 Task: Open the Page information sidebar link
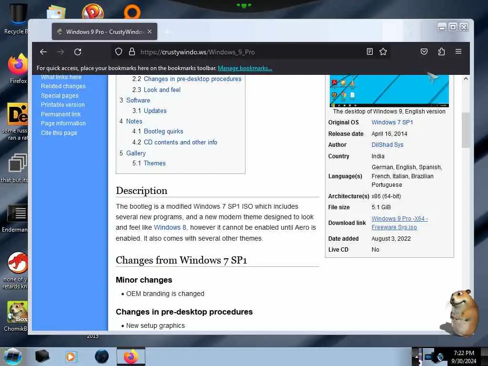(x=63, y=123)
